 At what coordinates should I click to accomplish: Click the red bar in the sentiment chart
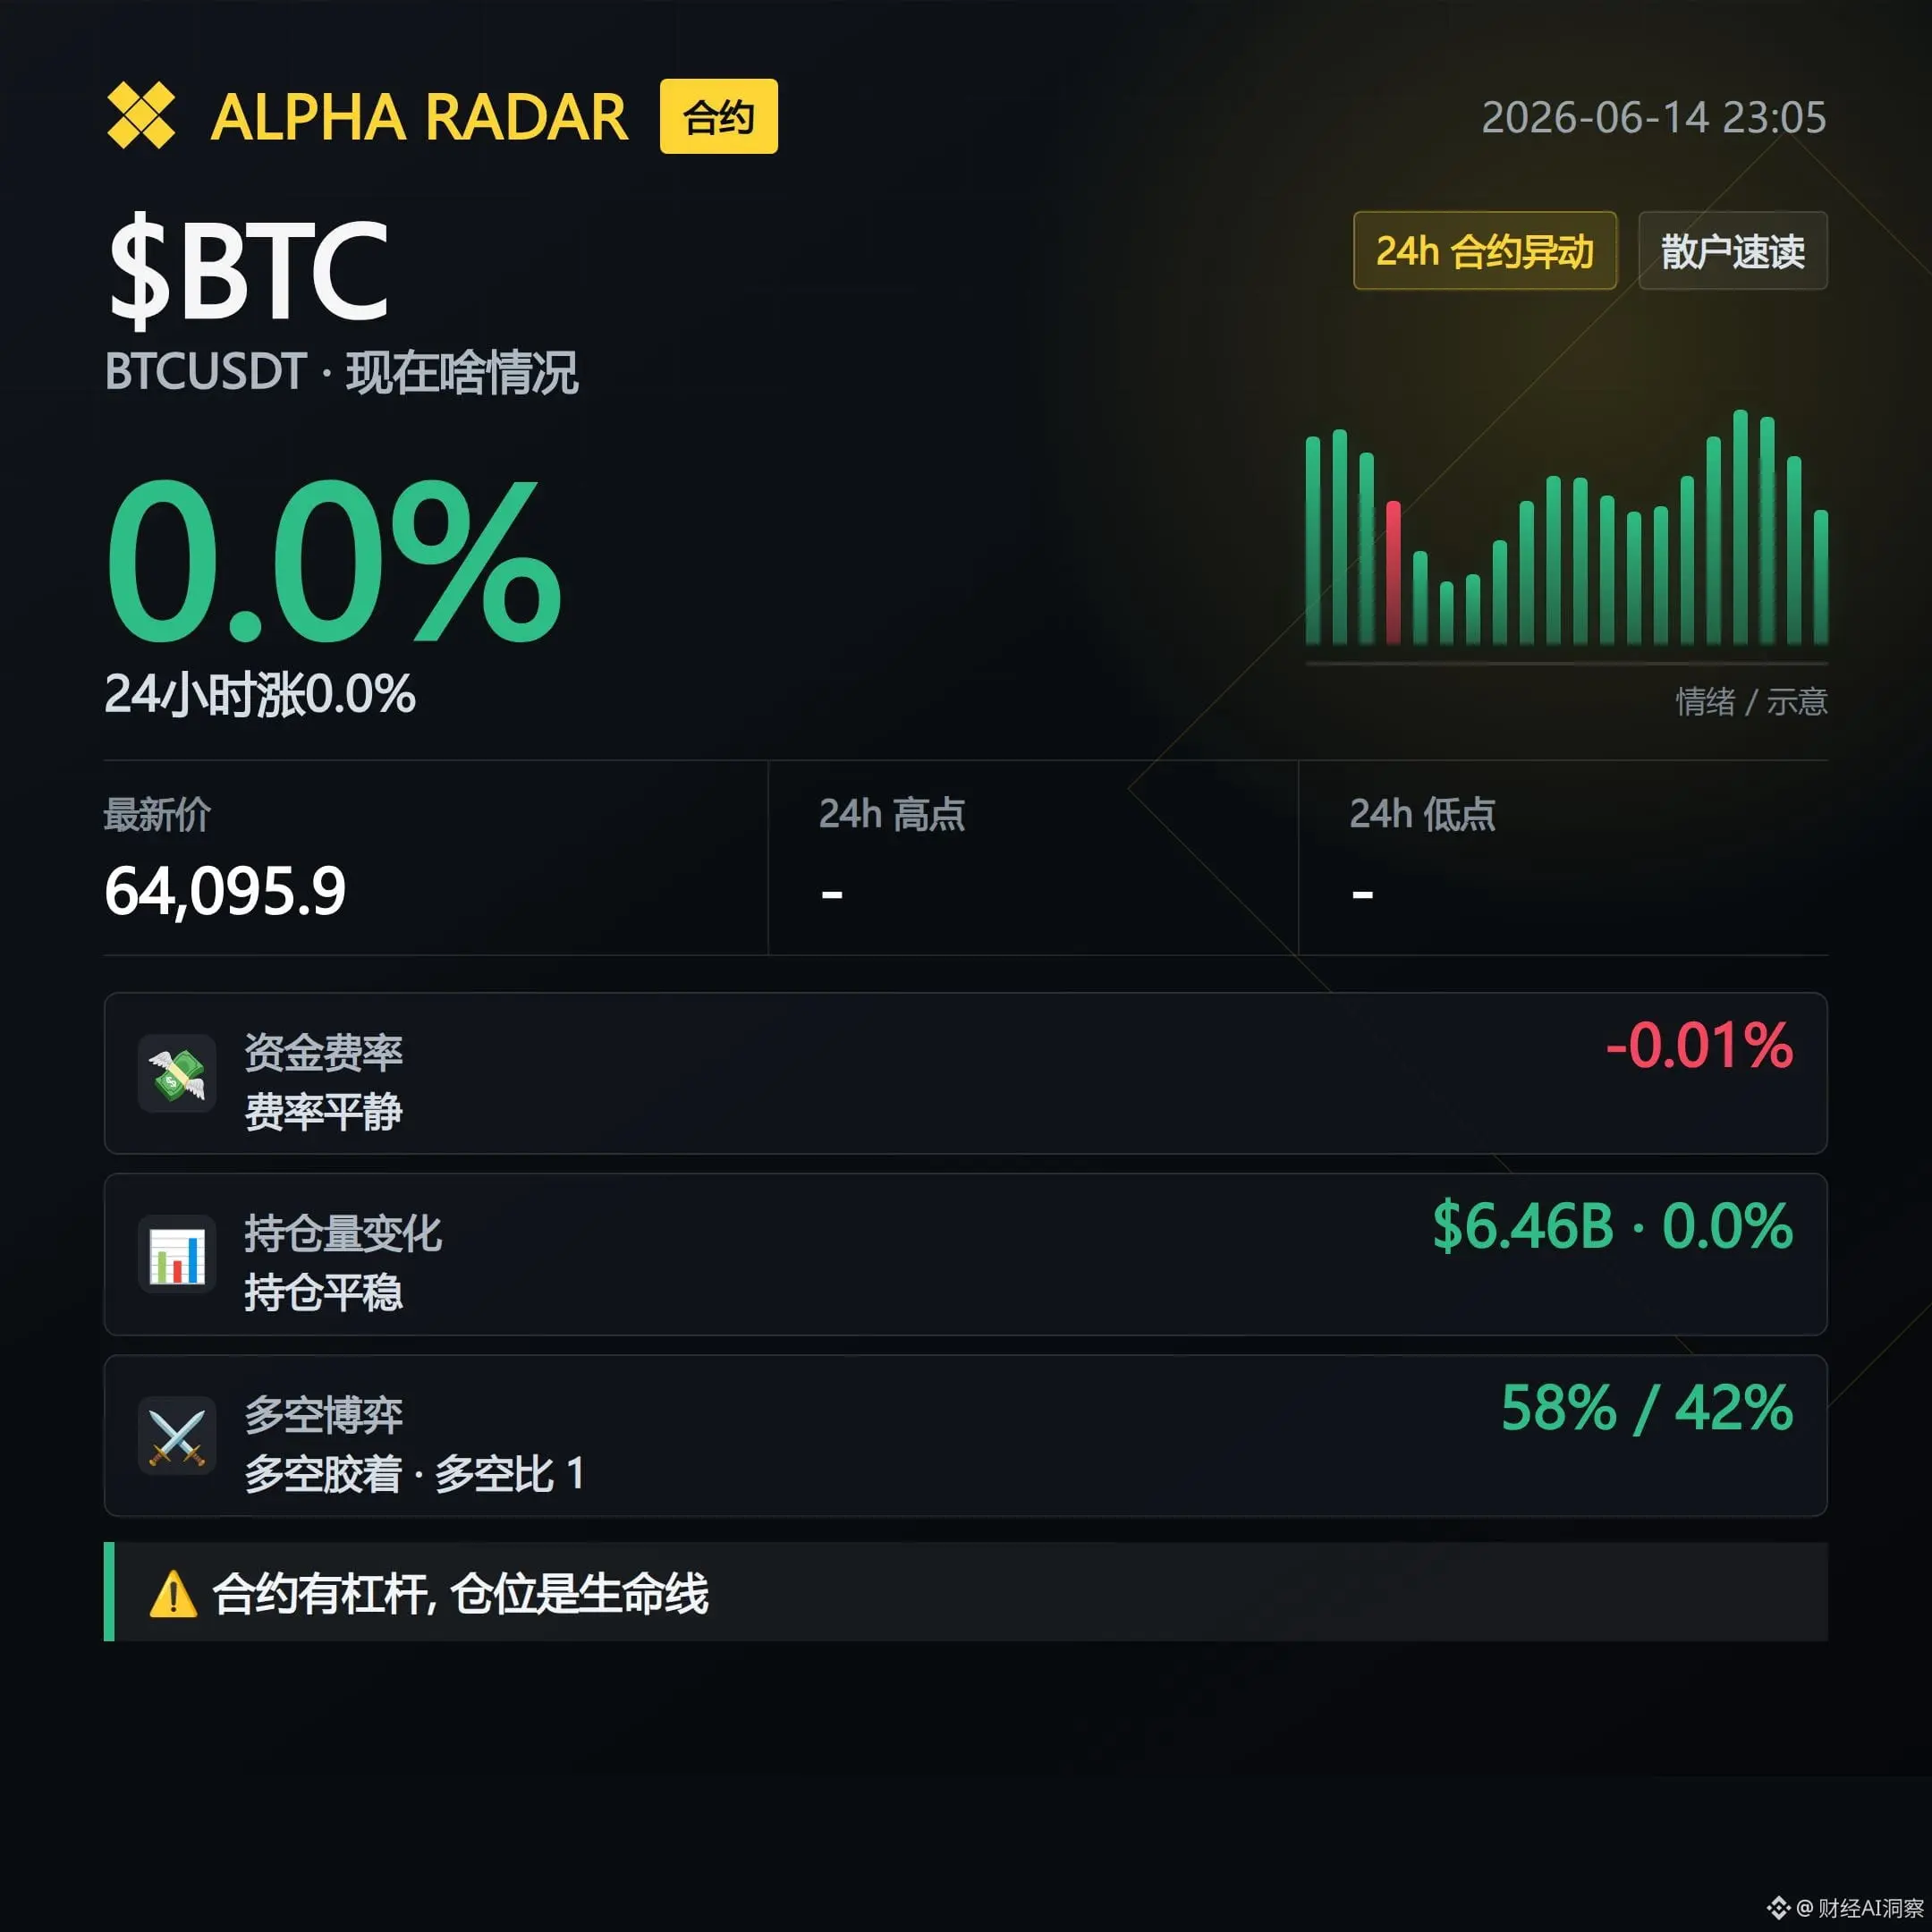[1393, 572]
